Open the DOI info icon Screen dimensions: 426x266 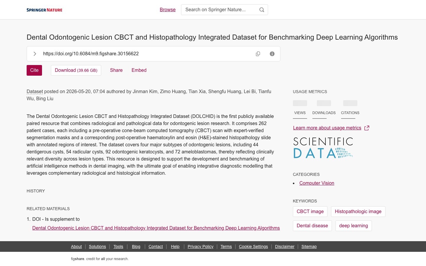click(272, 54)
